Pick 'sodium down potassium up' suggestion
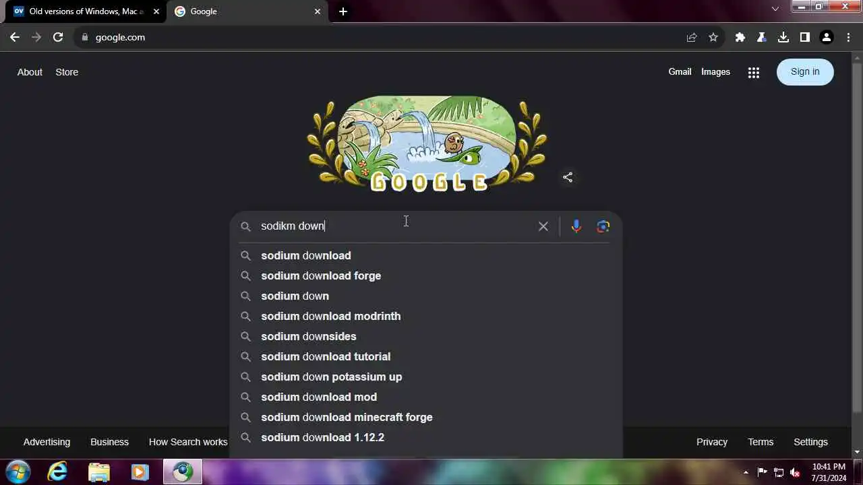863x485 pixels. [425, 377]
